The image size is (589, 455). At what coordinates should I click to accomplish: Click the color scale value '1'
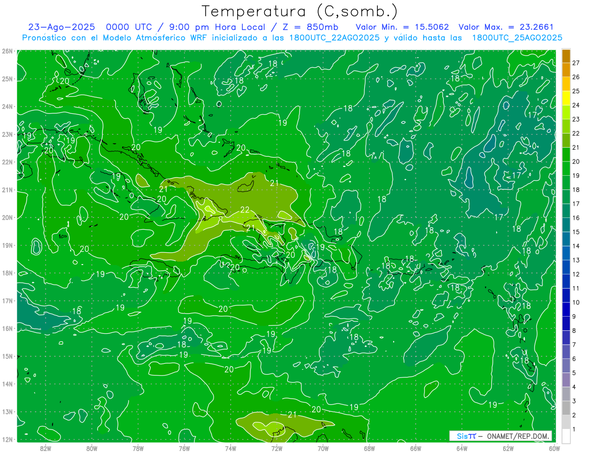pyautogui.click(x=574, y=429)
